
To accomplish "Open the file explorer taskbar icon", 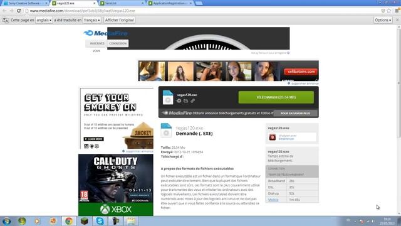I will [131, 221].
